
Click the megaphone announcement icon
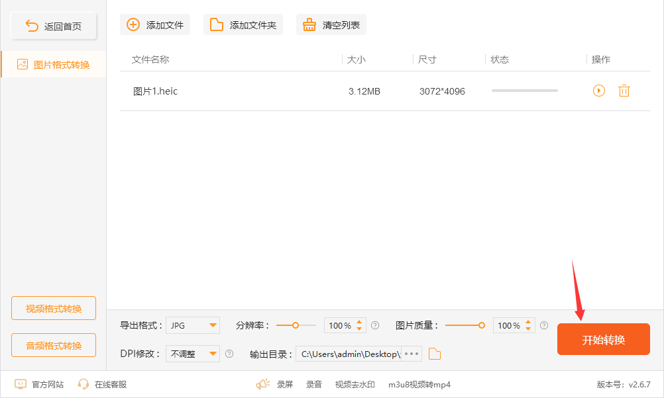[x=263, y=384]
